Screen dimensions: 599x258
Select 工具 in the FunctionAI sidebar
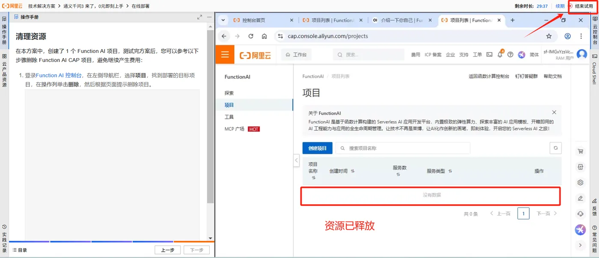[x=229, y=117]
